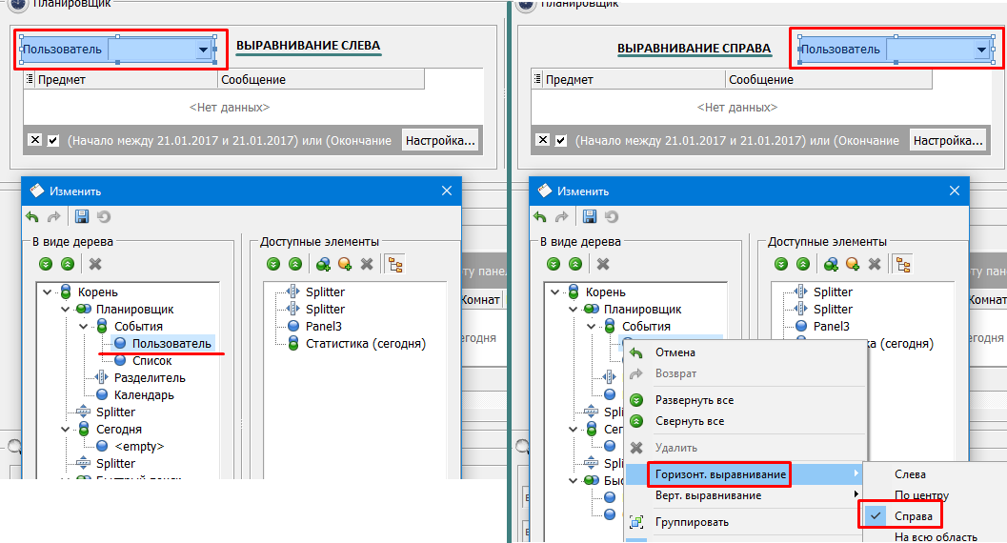The image size is (1007, 543).
Task: Click the Сообщение column header in the left-aligned panel
Action: (x=253, y=80)
